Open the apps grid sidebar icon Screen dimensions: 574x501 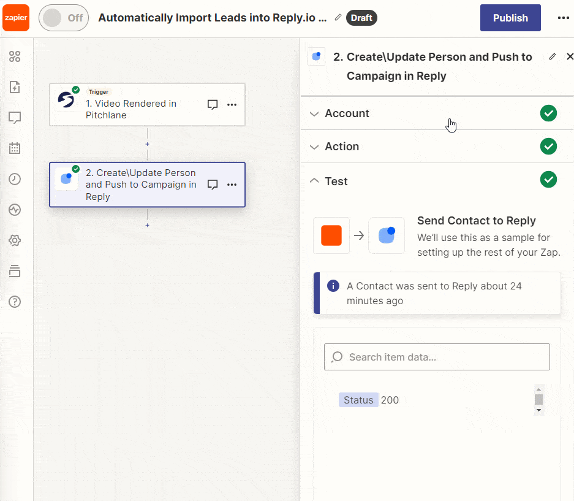[15, 56]
